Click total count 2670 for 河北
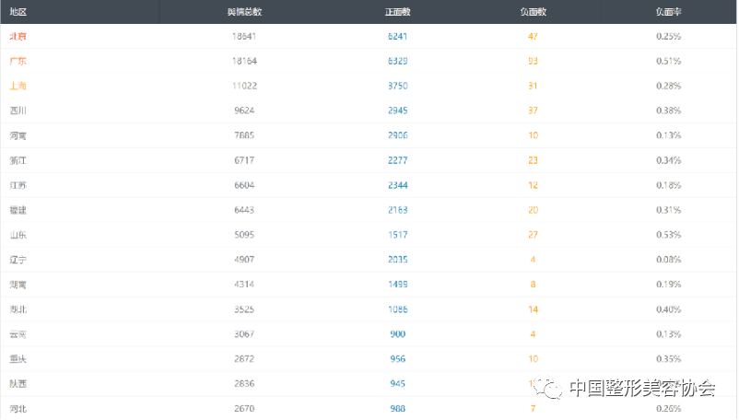 pos(244,409)
